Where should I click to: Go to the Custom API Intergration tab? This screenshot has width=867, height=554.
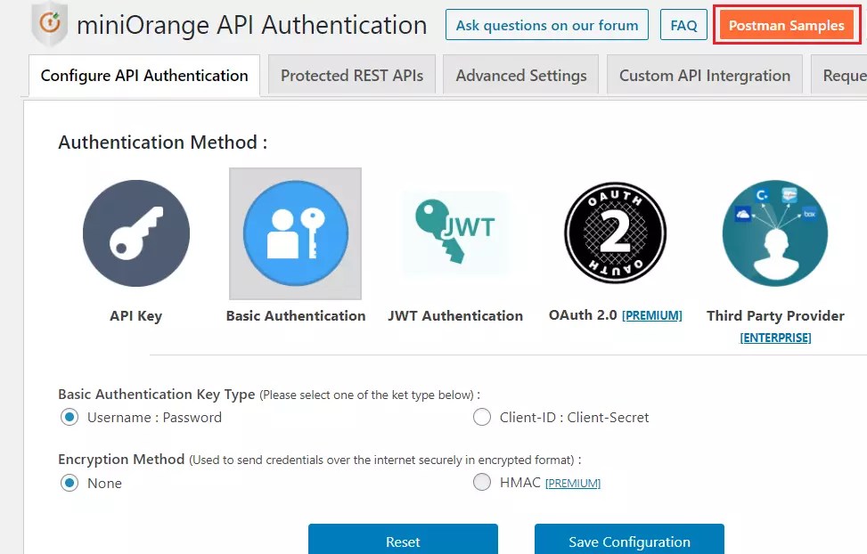click(704, 75)
